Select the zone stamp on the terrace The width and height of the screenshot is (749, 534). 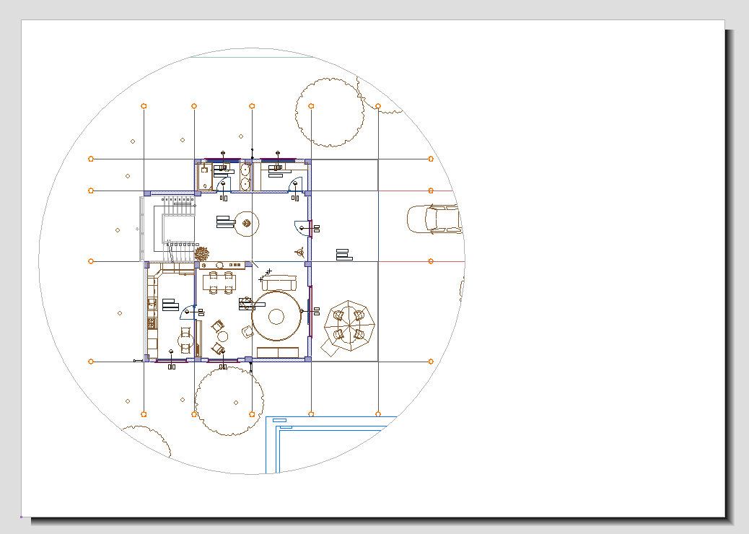coord(344,255)
